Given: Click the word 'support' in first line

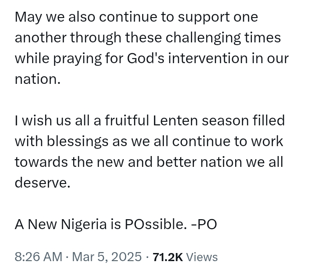Looking at the screenshot, I should [x=204, y=17].
